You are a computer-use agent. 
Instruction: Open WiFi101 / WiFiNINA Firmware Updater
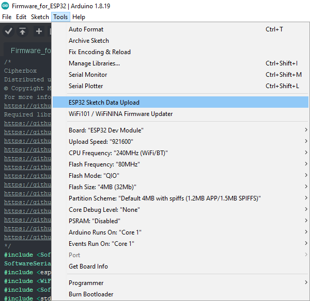[x=180, y=114]
